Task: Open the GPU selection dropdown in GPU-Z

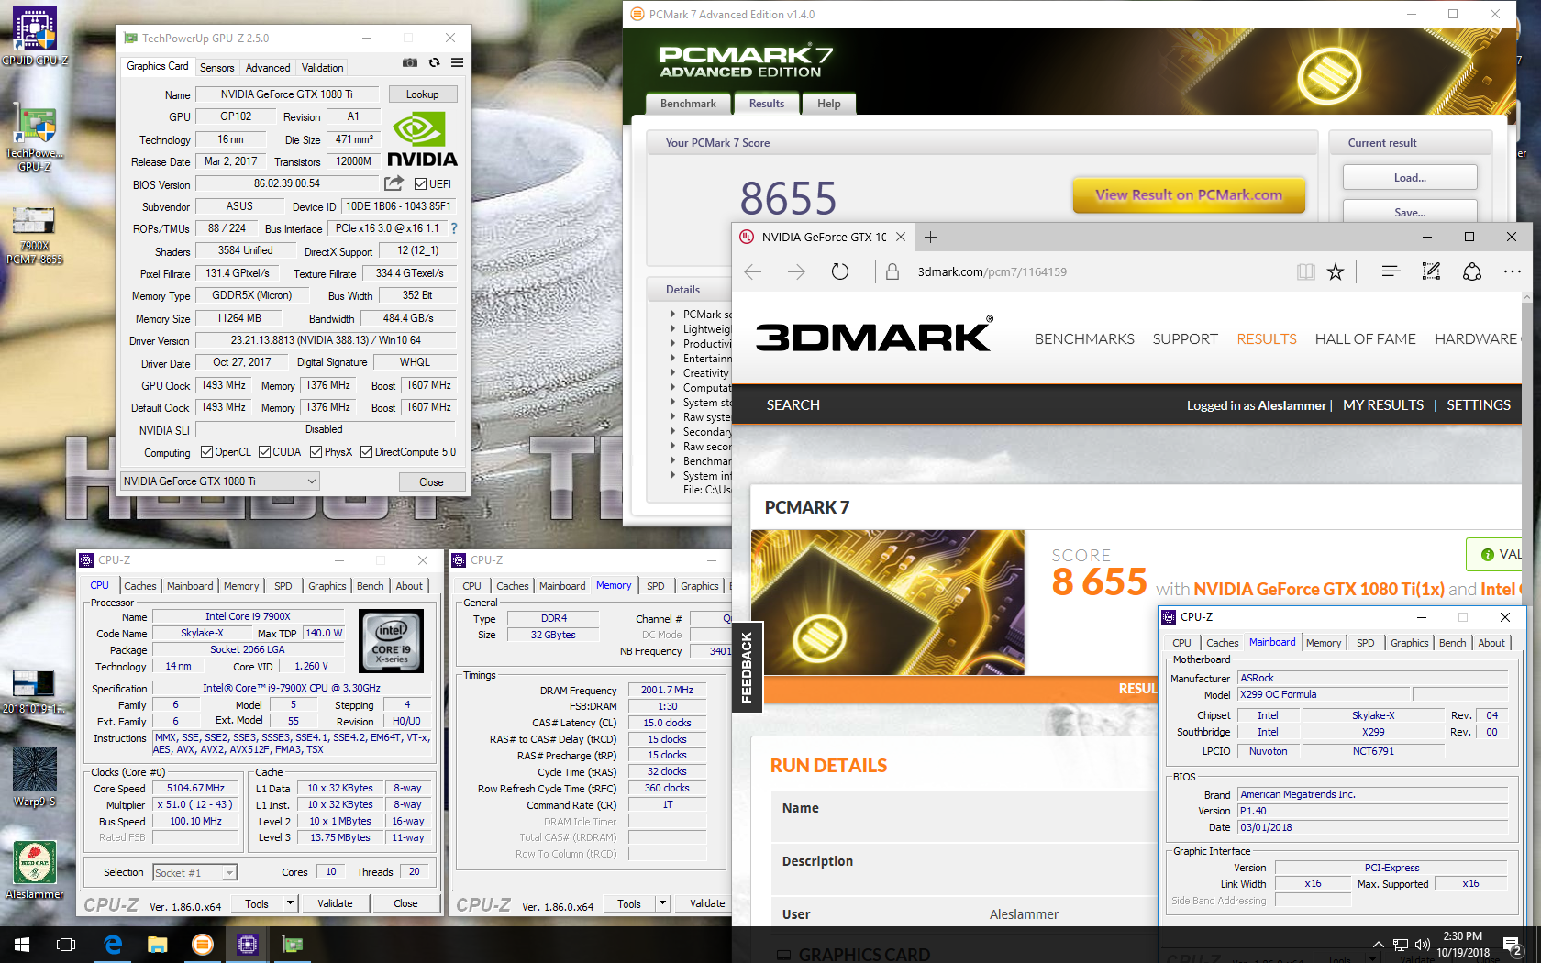Action: (220, 481)
